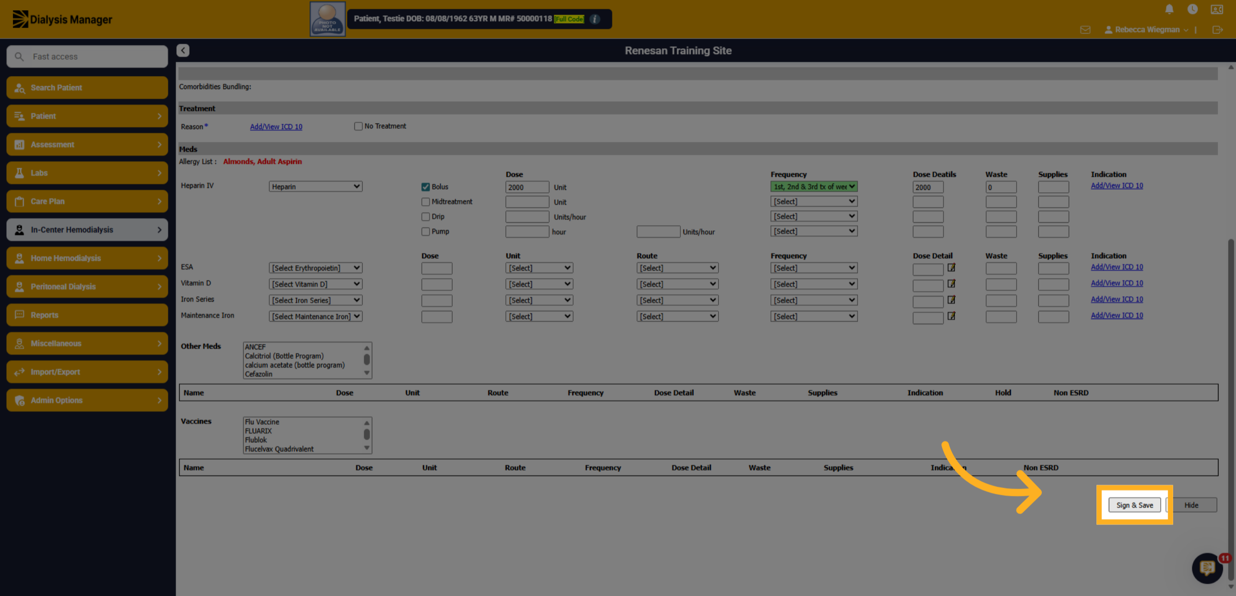
Task: Click the Sign & Save button
Action: pyautogui.click(x=1135, y=505)
